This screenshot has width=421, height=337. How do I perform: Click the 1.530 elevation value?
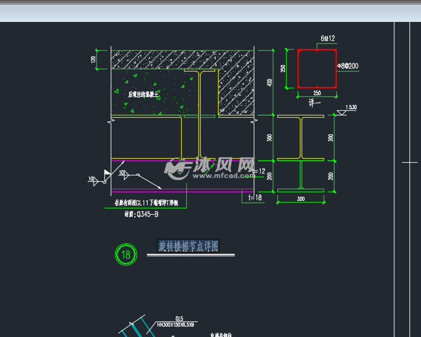click(x=351, y=107)
